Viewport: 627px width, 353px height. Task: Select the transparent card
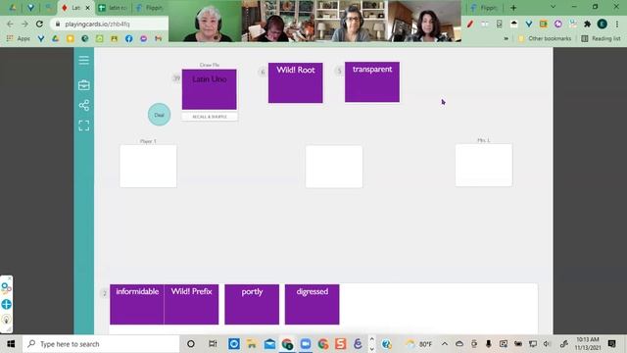372,82
